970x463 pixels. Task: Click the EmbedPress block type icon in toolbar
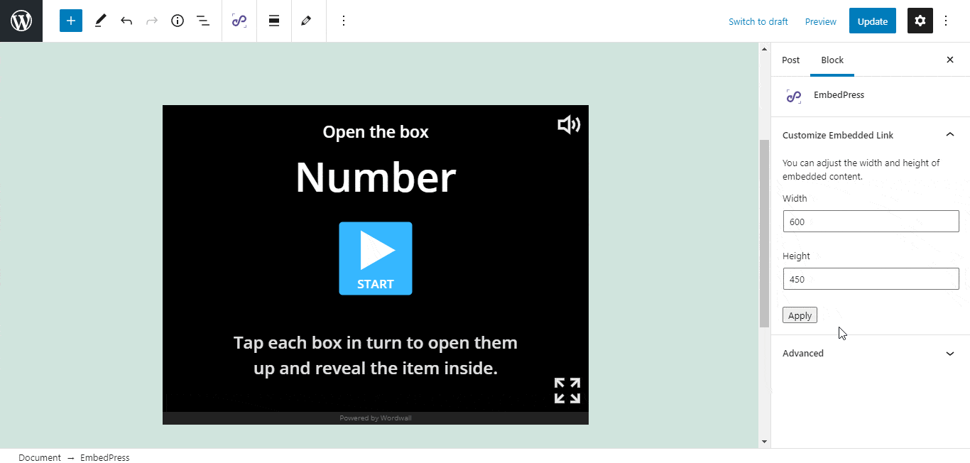pos(239,21)
